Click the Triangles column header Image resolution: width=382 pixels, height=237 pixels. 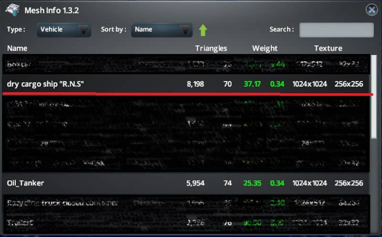(211, 48)
